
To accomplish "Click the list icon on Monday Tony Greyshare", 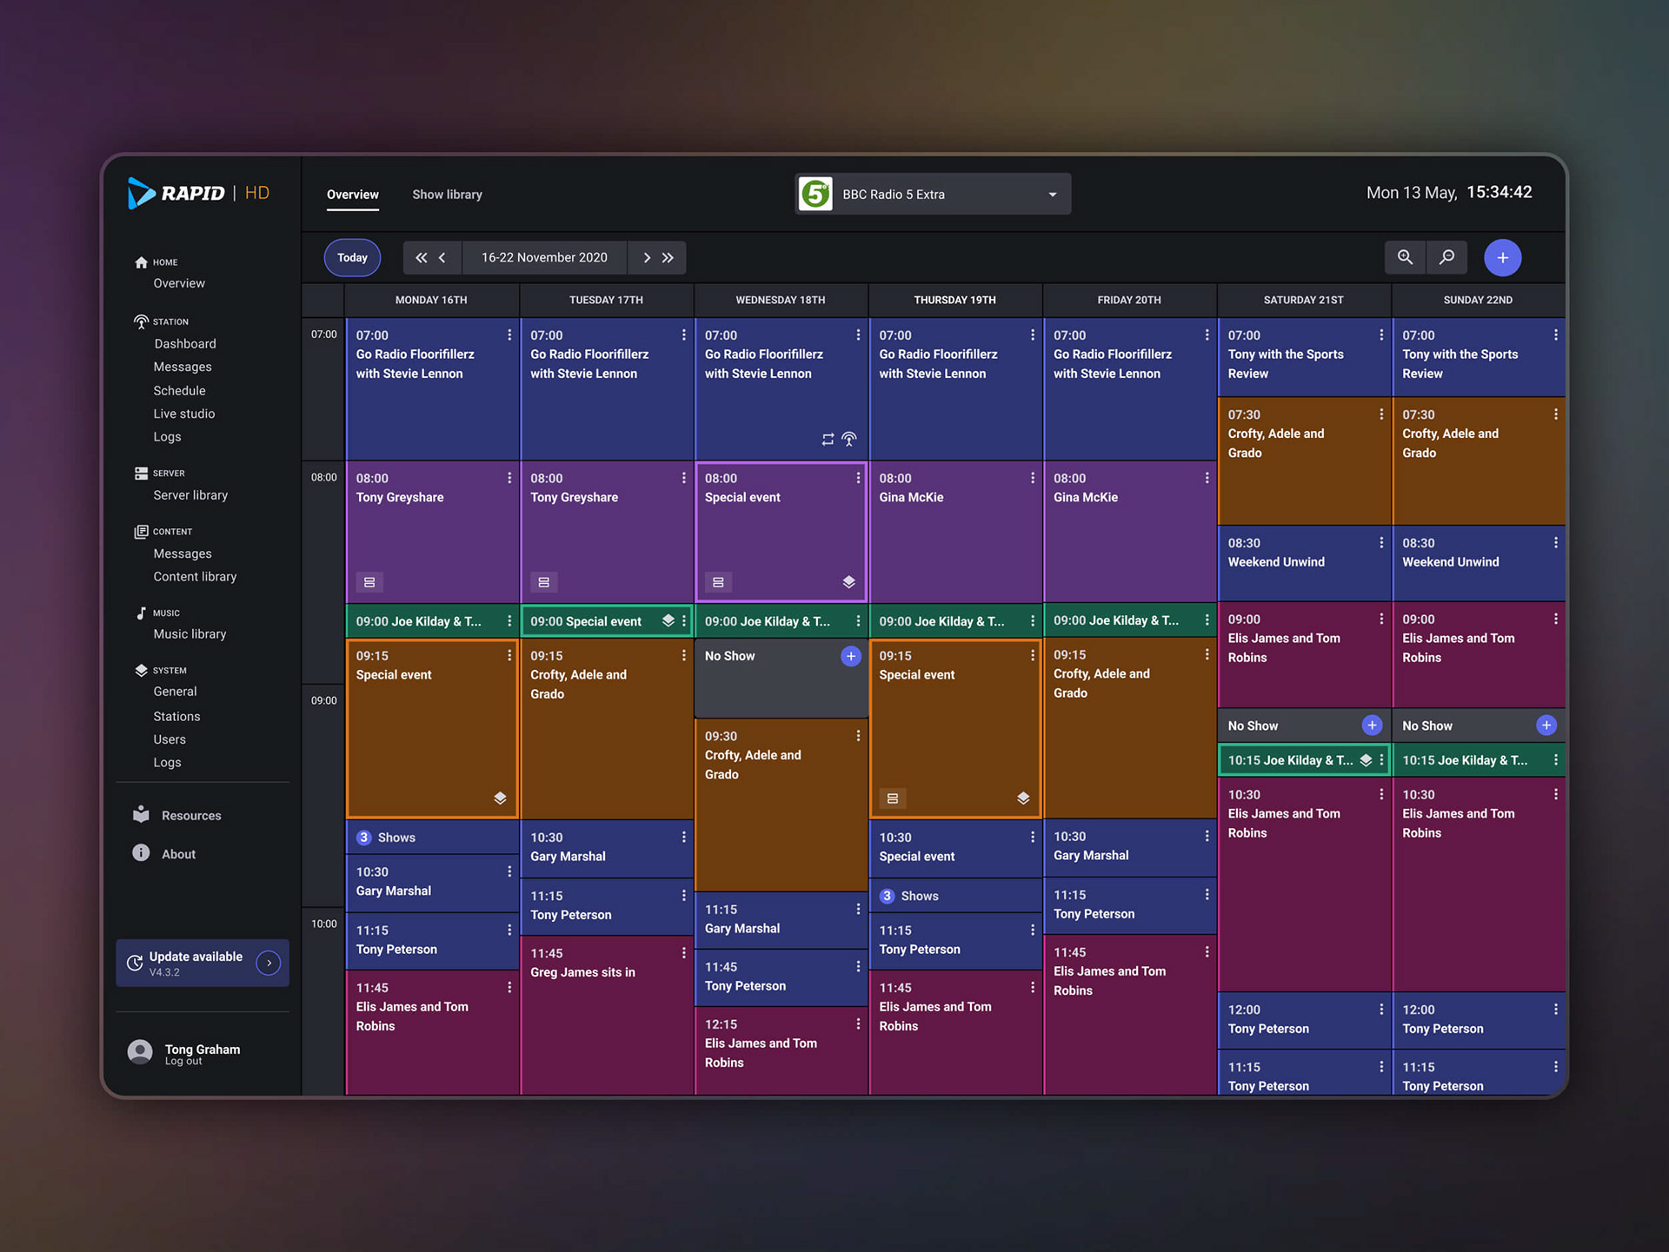I will tap(369, 582).
